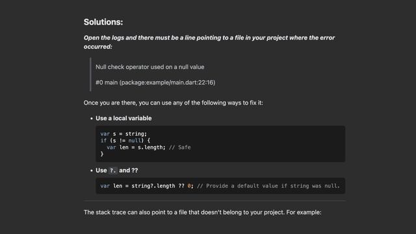The image size is (416, 234).
Task: Click the 'Once you are there' sentence
Action: 174,103
